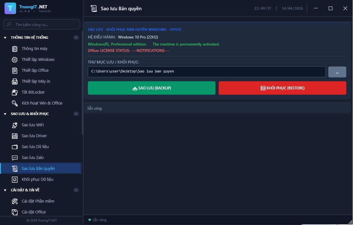The image size is (353, 225).
Task: Click the Sao lưu Driver disk icon
Action: pos(15,136)
